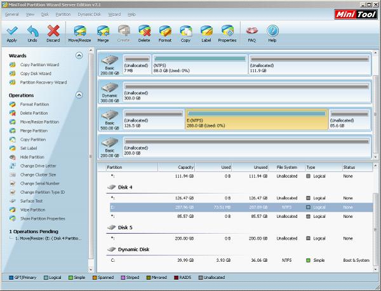Select the 126.5 GB unallocated block
This screenshot has height=291, width=381.
(154, 119)
